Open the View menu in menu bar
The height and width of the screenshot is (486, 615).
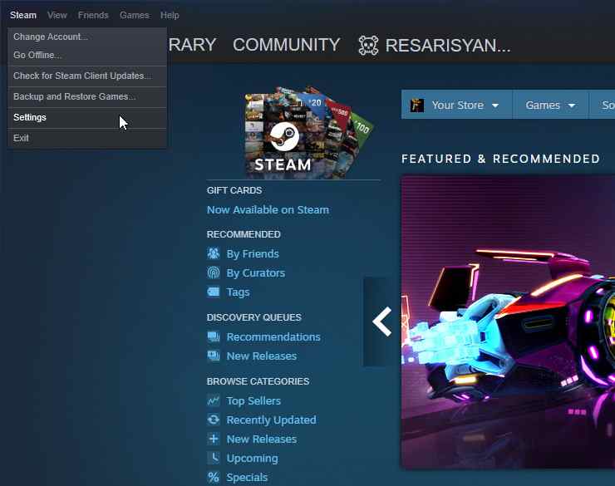pyautogui.click(x=57, y=15)
